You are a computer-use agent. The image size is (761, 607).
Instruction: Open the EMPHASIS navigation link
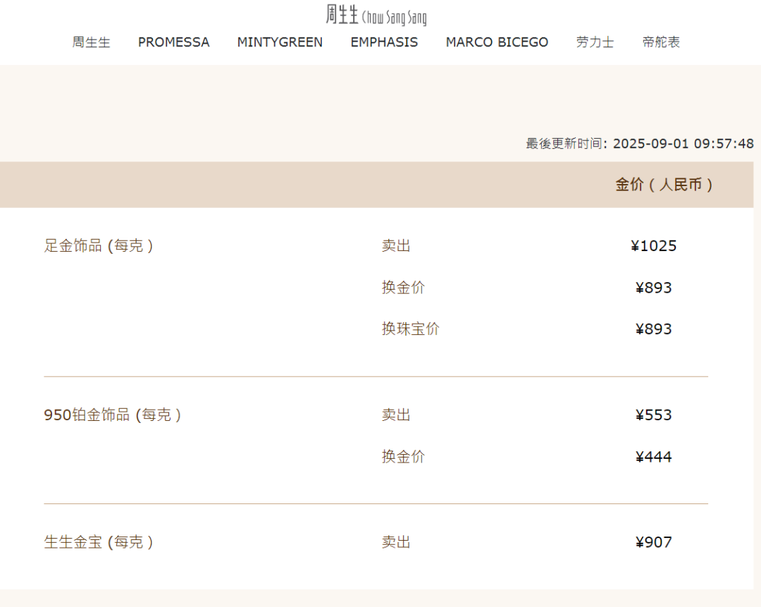[x=384, y=42]
